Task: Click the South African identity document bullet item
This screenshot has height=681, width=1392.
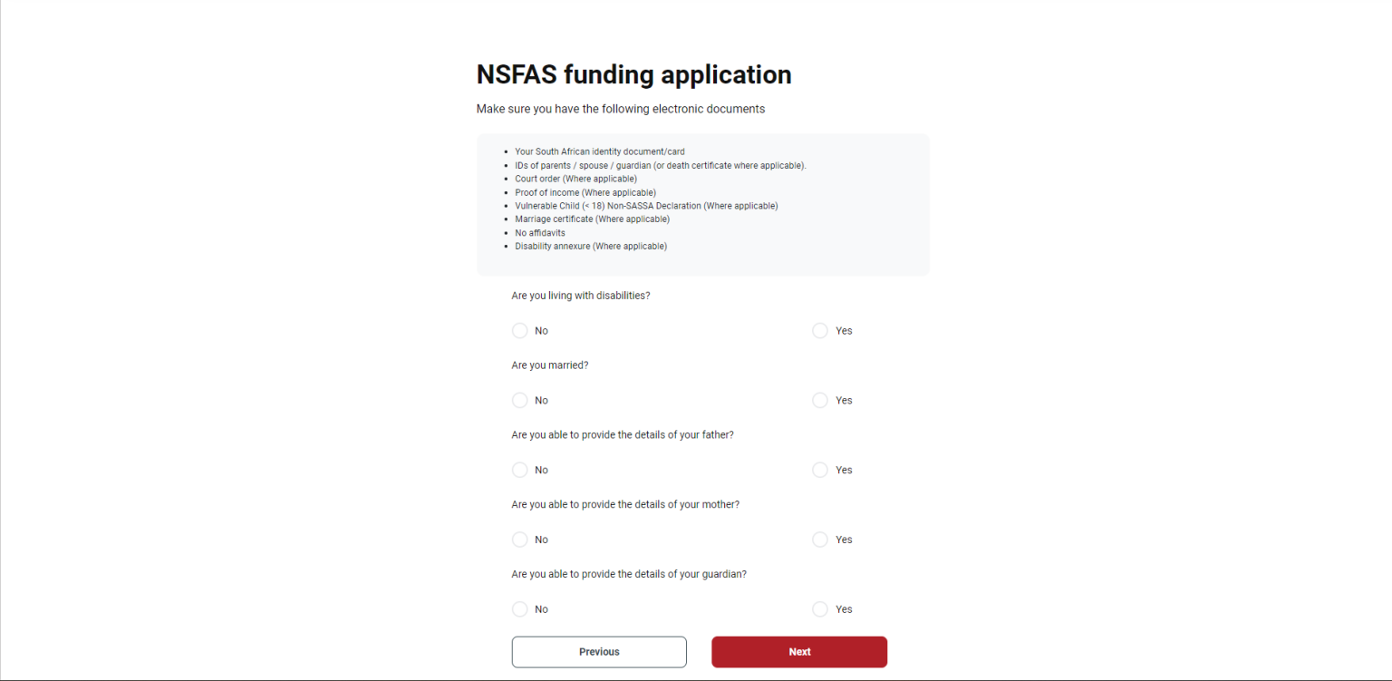Action: (599, 151)
